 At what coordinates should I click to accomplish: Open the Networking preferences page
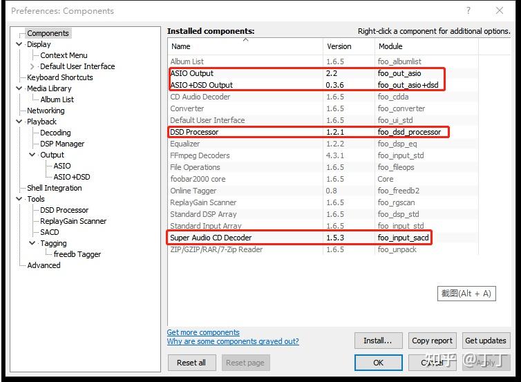pyautogui.click(x=46, y=111)
